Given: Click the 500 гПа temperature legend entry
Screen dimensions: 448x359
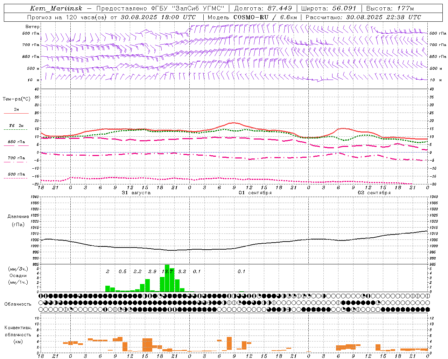Looking at the screenshot, I should click(x=16, y=174).
